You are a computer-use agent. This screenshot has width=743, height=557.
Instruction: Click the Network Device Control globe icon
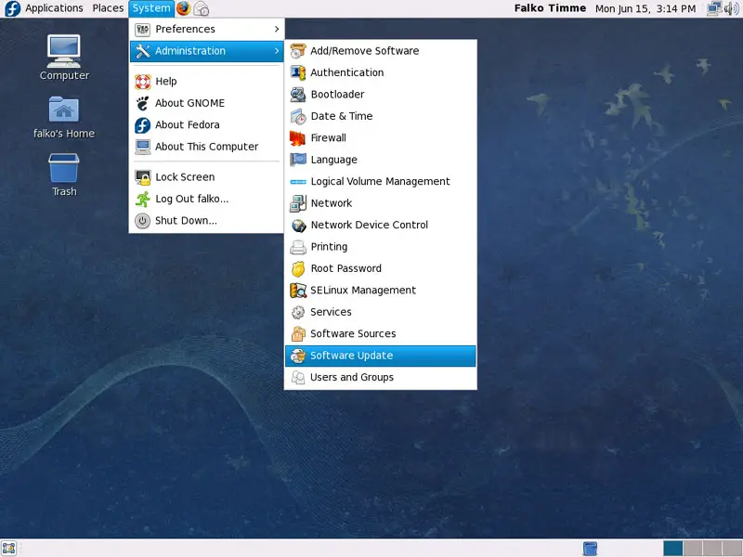click(298, 225)
